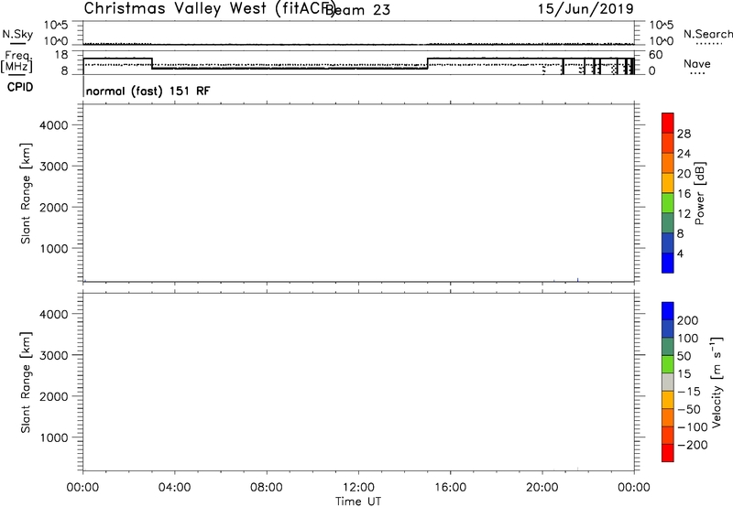This screenshot has height=507, width=733.
Task: Click the '28' tick on Power colorbar
Action: [x=684, y=134]
